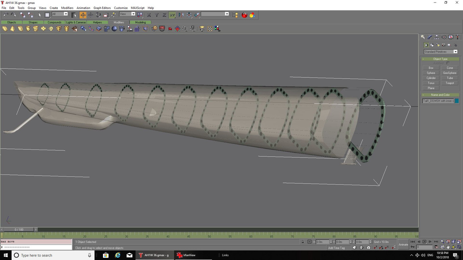Activate the Select Object arrow tool
The height and width of the screenshot is (260, 463).
point(40,15)
